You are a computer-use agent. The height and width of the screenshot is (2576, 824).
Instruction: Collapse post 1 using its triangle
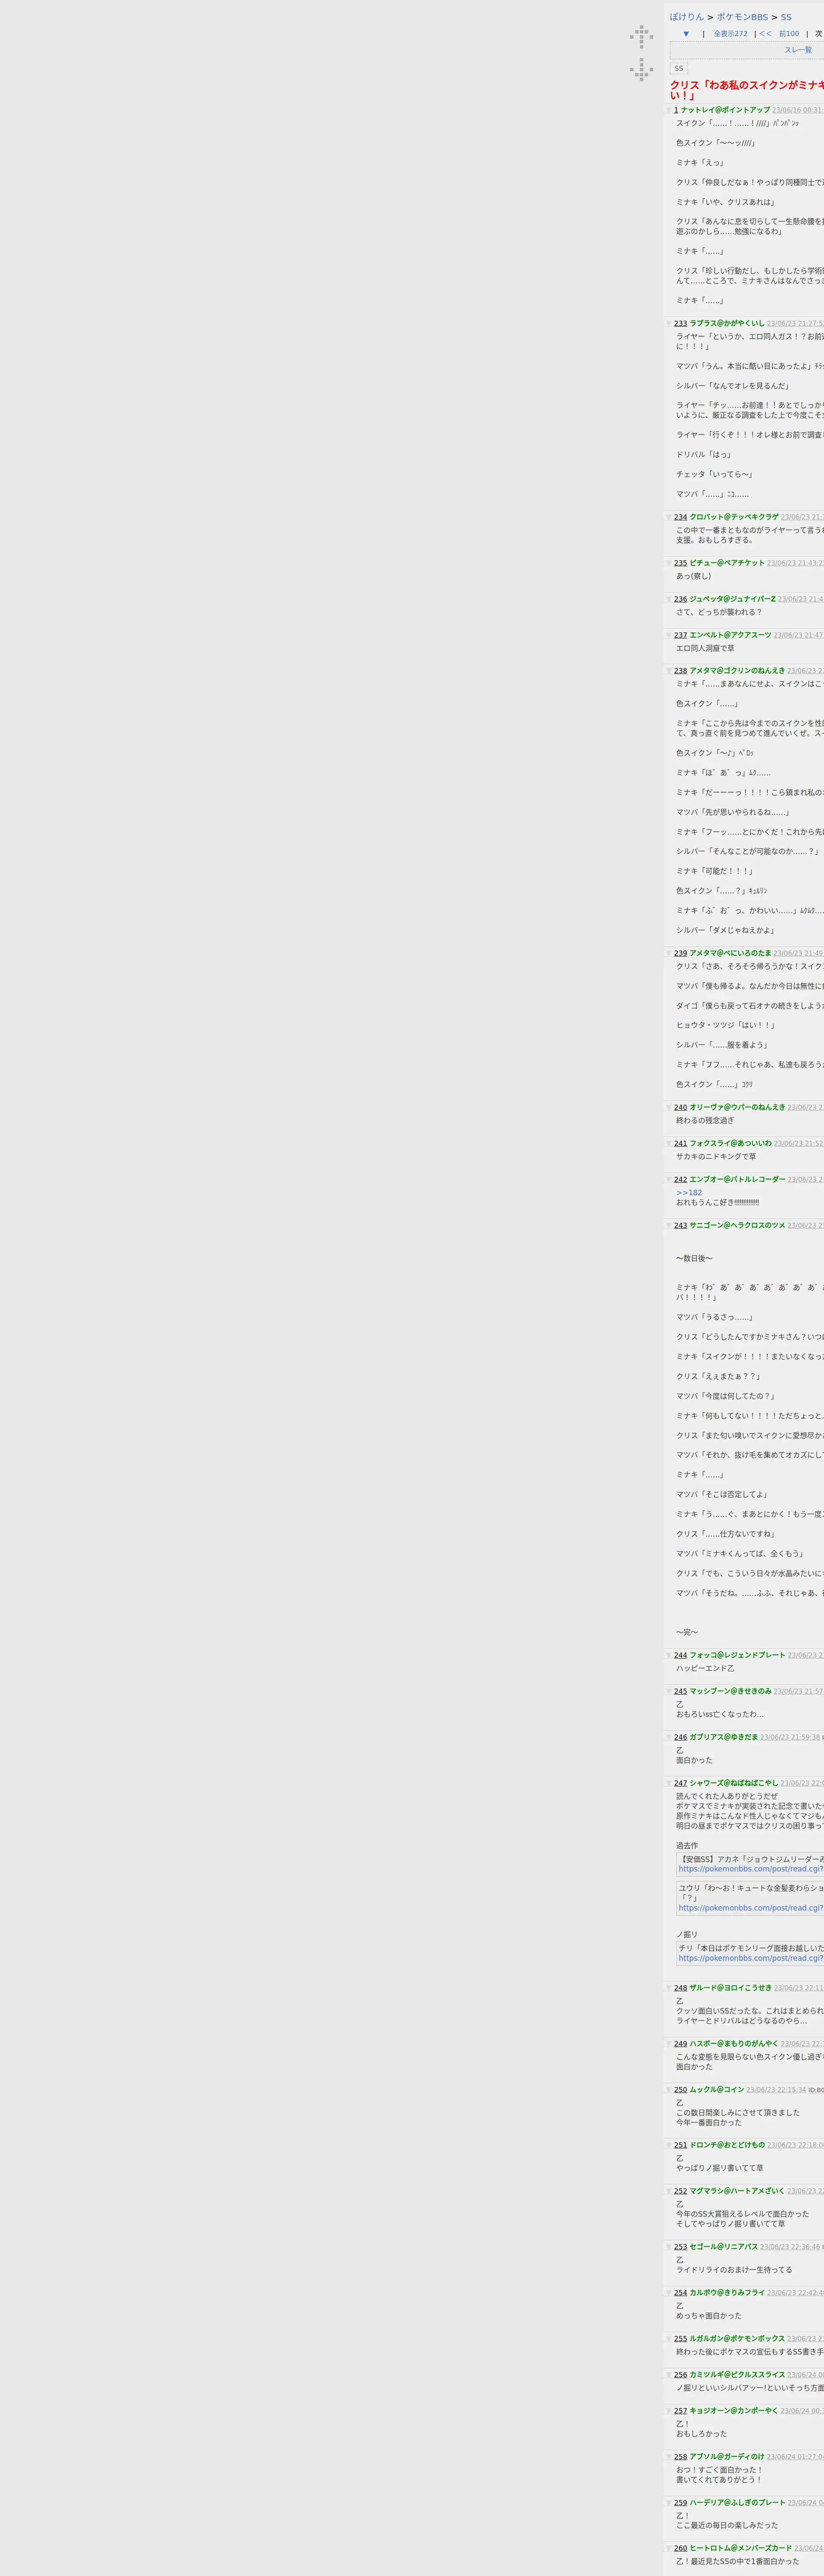click(x=669, y=110)
